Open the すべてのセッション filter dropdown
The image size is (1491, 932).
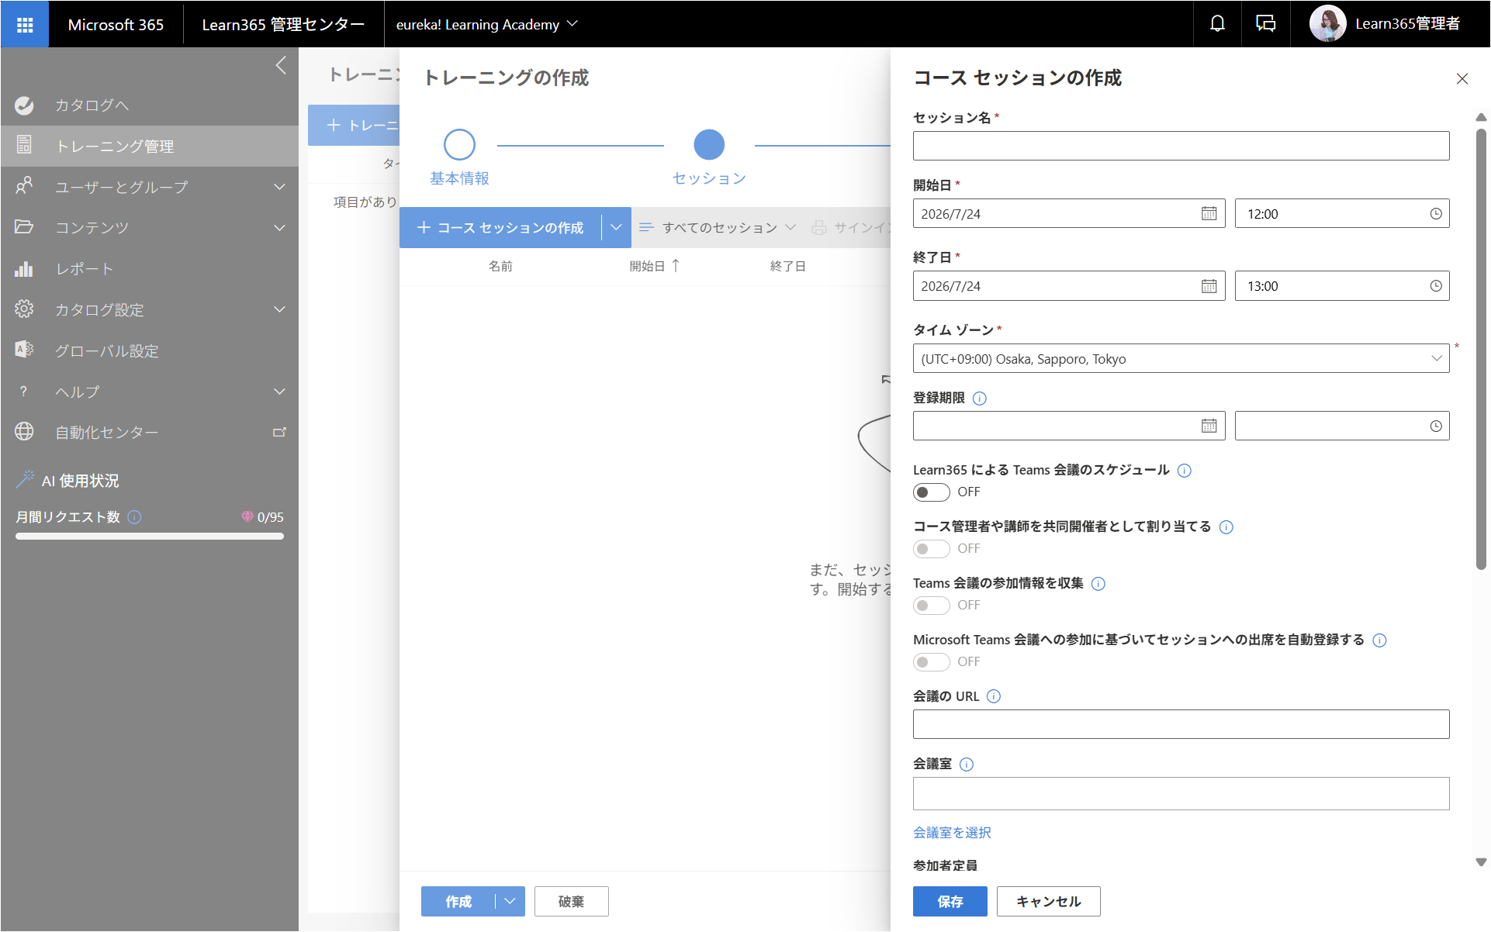(x=718, y=227)
